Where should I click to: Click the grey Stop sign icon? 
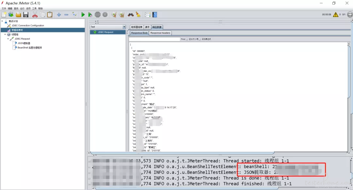click(97, 15)
